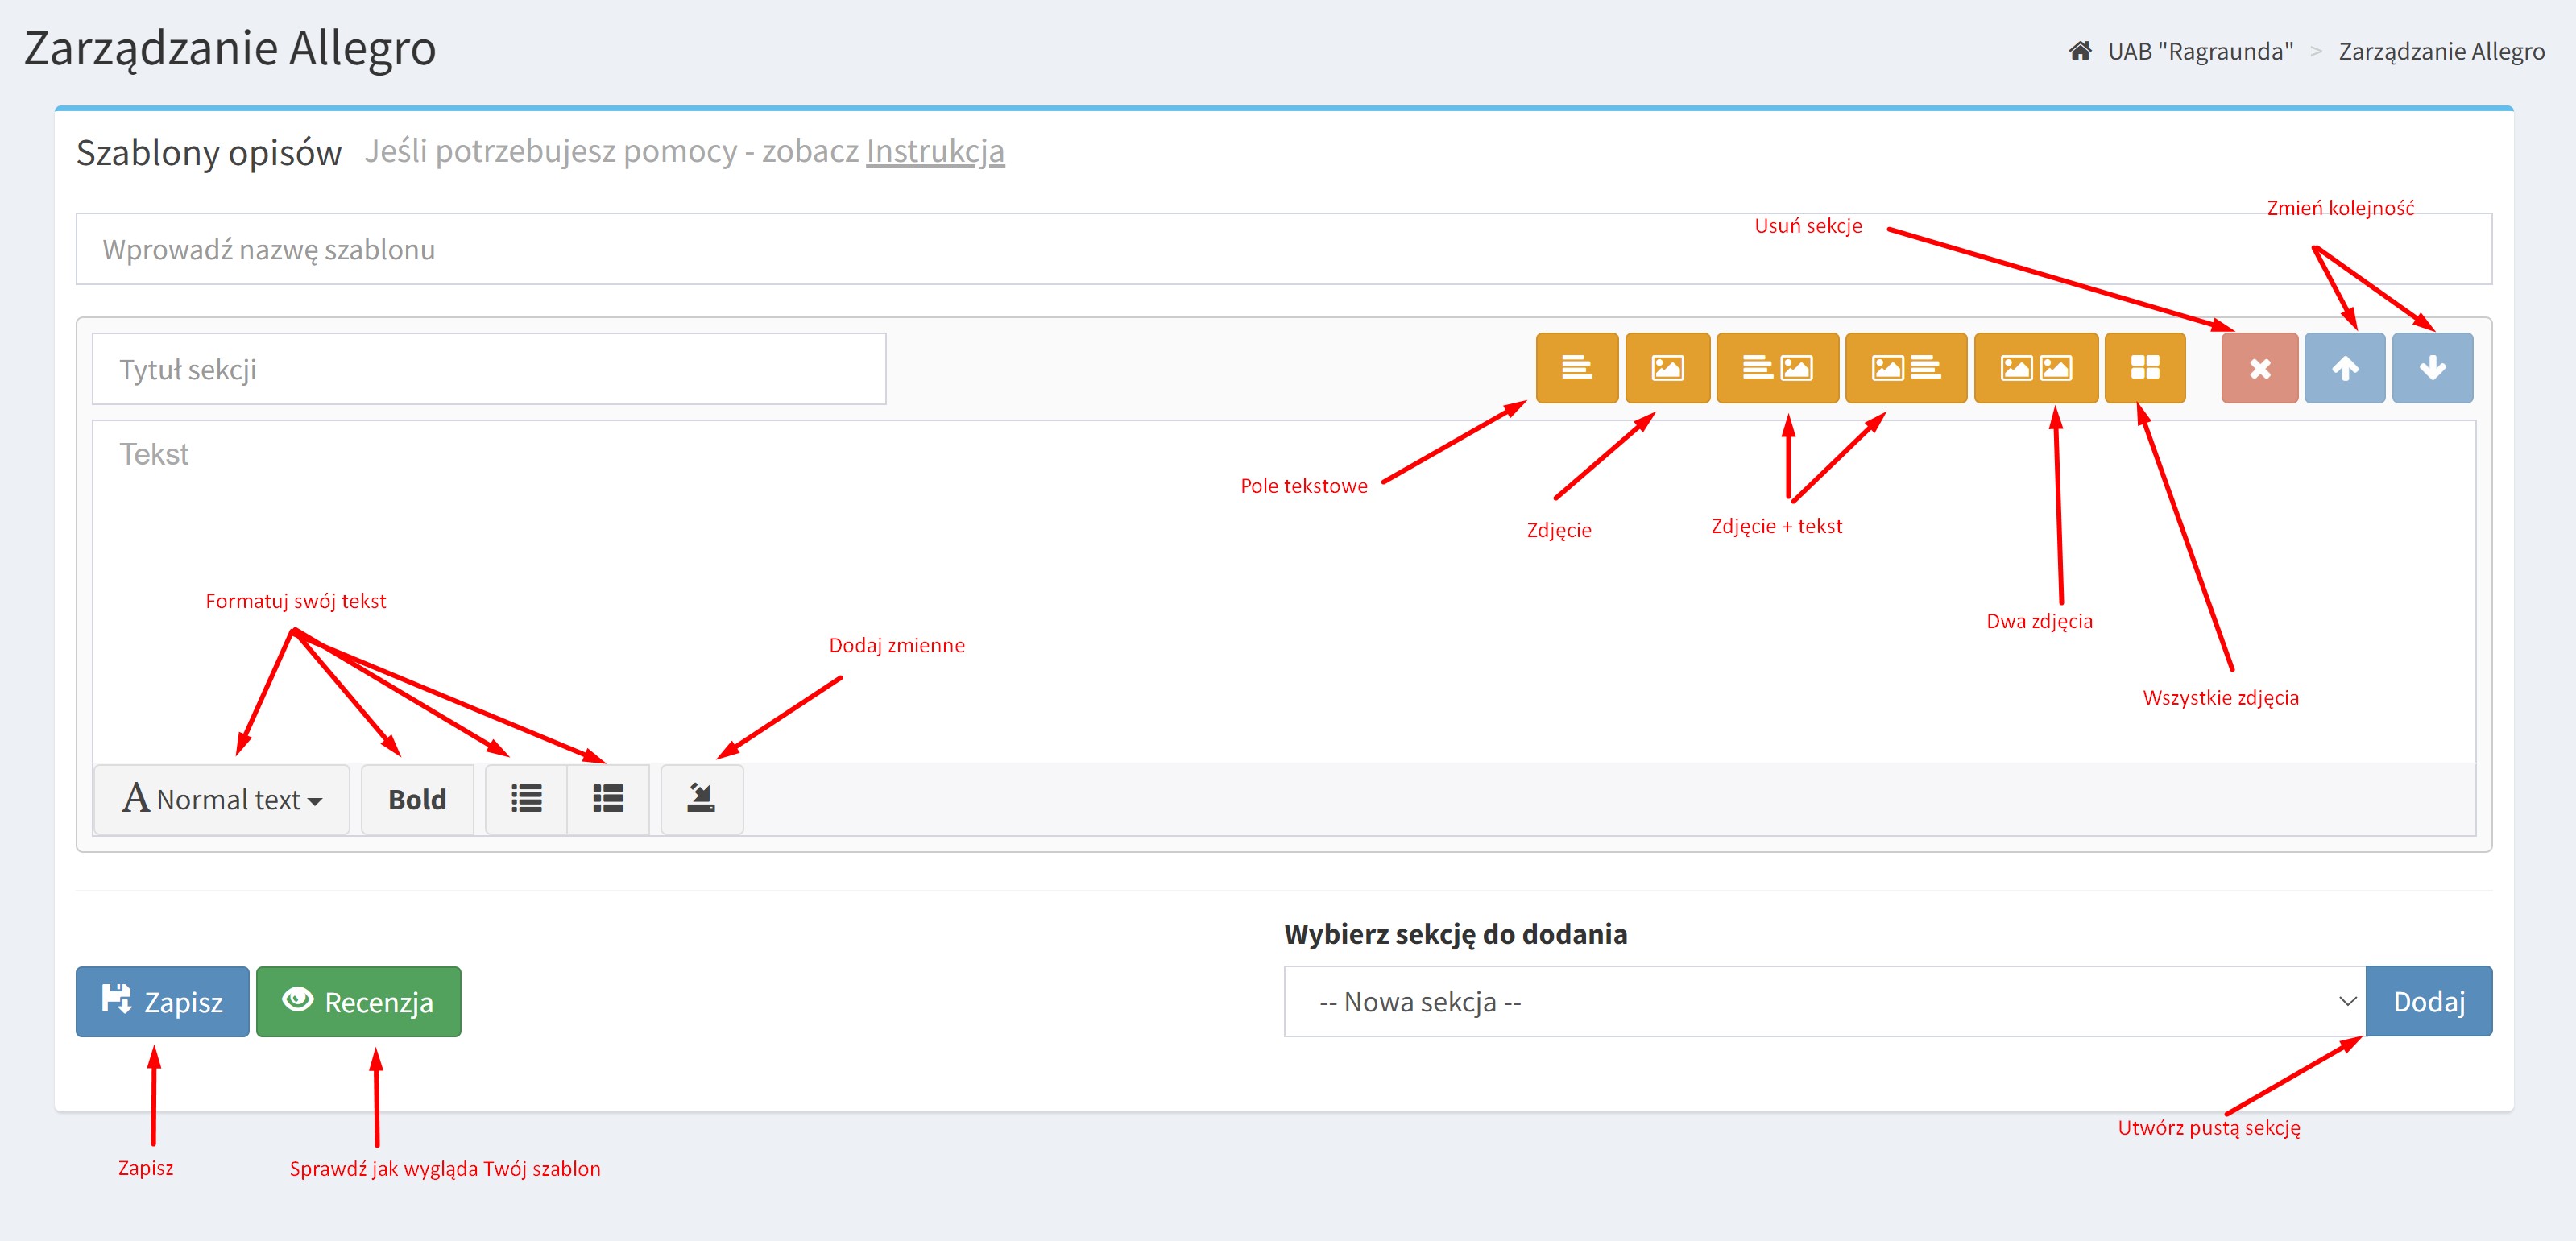2576x1241 pixels.
Task: Add variables with the insert icon
Action: (x=701, y=799)
